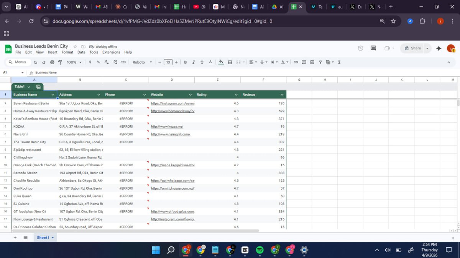Open the text color picker
This screenshot has height=258, width=460.
(x=210, y=62)
